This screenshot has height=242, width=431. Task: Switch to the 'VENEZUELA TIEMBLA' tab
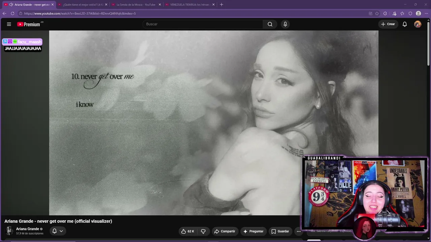[190, 5]
